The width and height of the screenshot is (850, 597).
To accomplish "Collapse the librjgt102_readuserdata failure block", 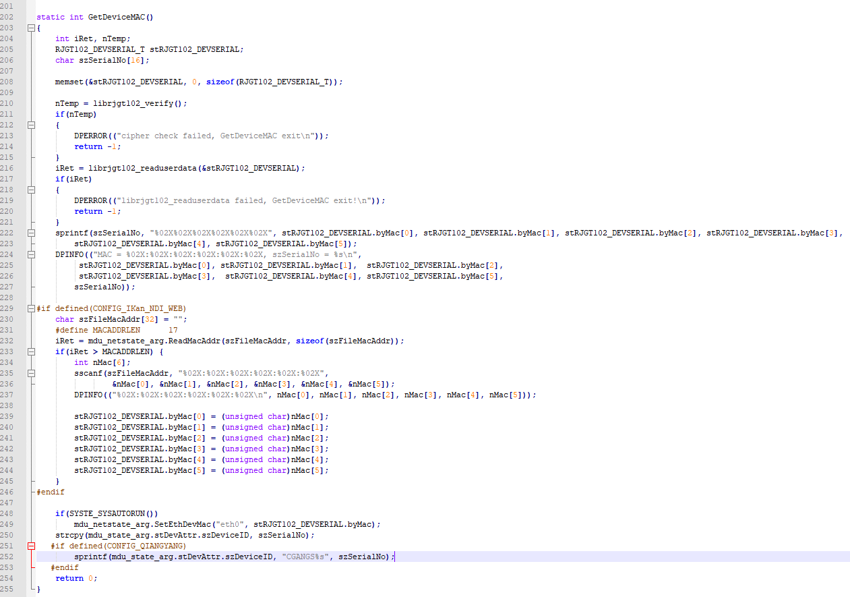I will pyautogui.click(x=31, y=190).
